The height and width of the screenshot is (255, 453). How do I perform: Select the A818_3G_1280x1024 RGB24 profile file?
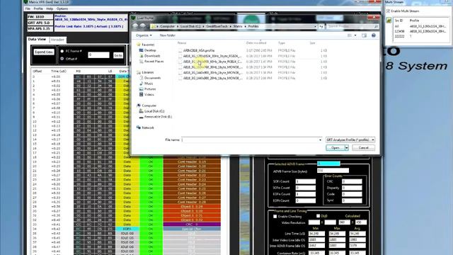coord(212,56)
